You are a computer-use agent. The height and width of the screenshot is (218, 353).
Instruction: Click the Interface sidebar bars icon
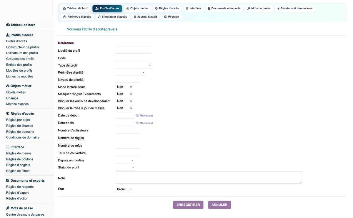[x=8, y=147]
